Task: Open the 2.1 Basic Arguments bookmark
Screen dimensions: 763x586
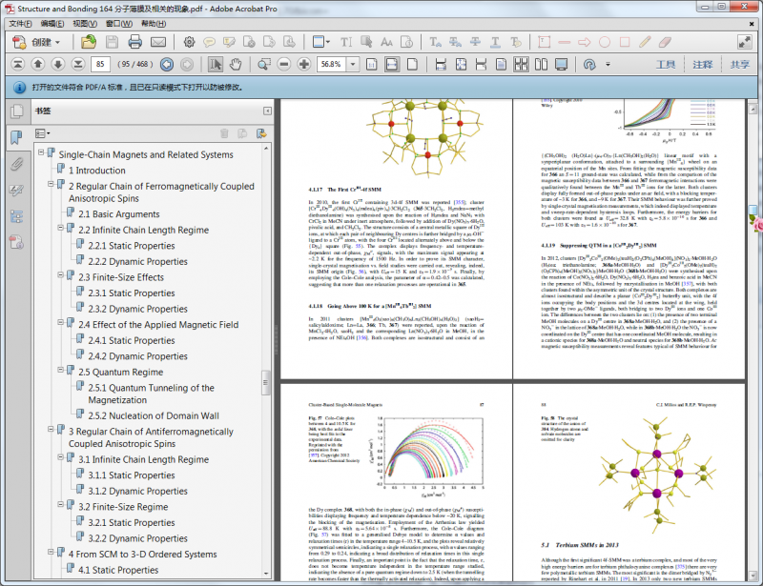Action: pos(118,214)
